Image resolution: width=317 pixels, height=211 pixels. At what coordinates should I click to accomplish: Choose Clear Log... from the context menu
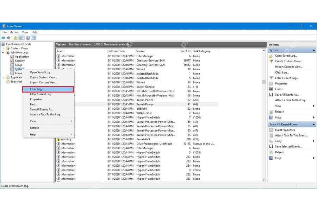(x=48, y=89)
